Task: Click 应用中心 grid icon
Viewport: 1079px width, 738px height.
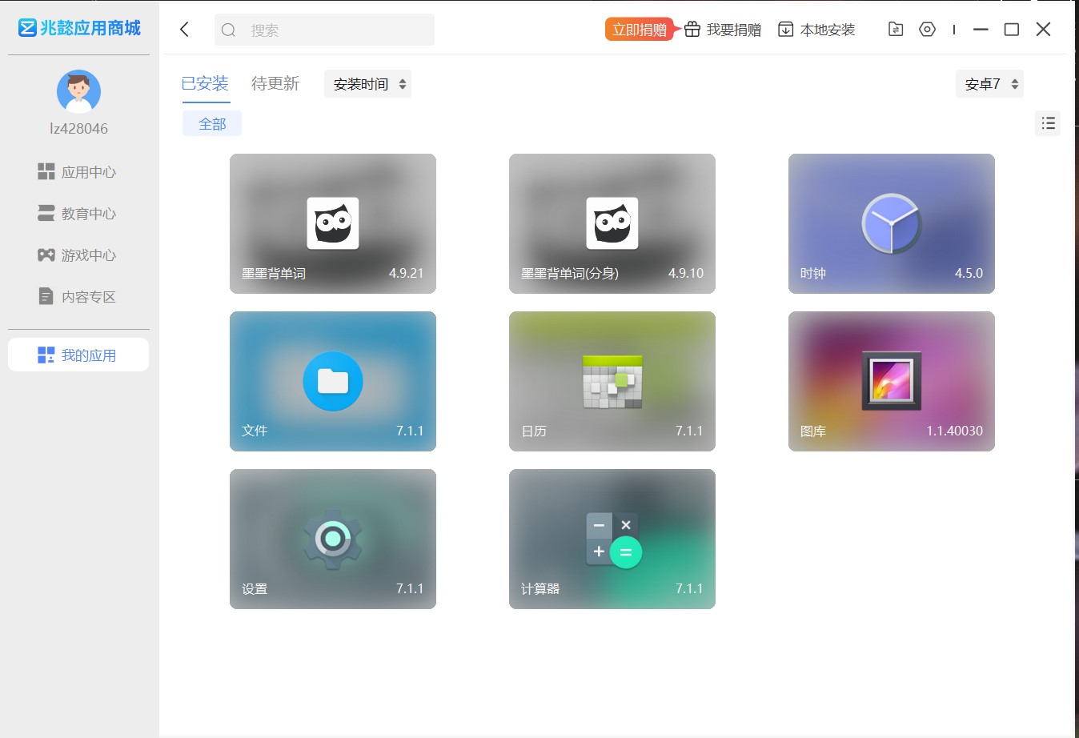Action: 46,172
